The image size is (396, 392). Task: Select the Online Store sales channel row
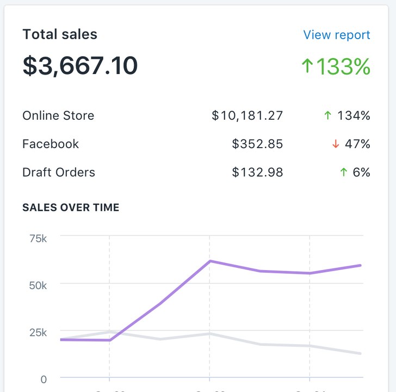pyautogui.click(x=196, y=115)
